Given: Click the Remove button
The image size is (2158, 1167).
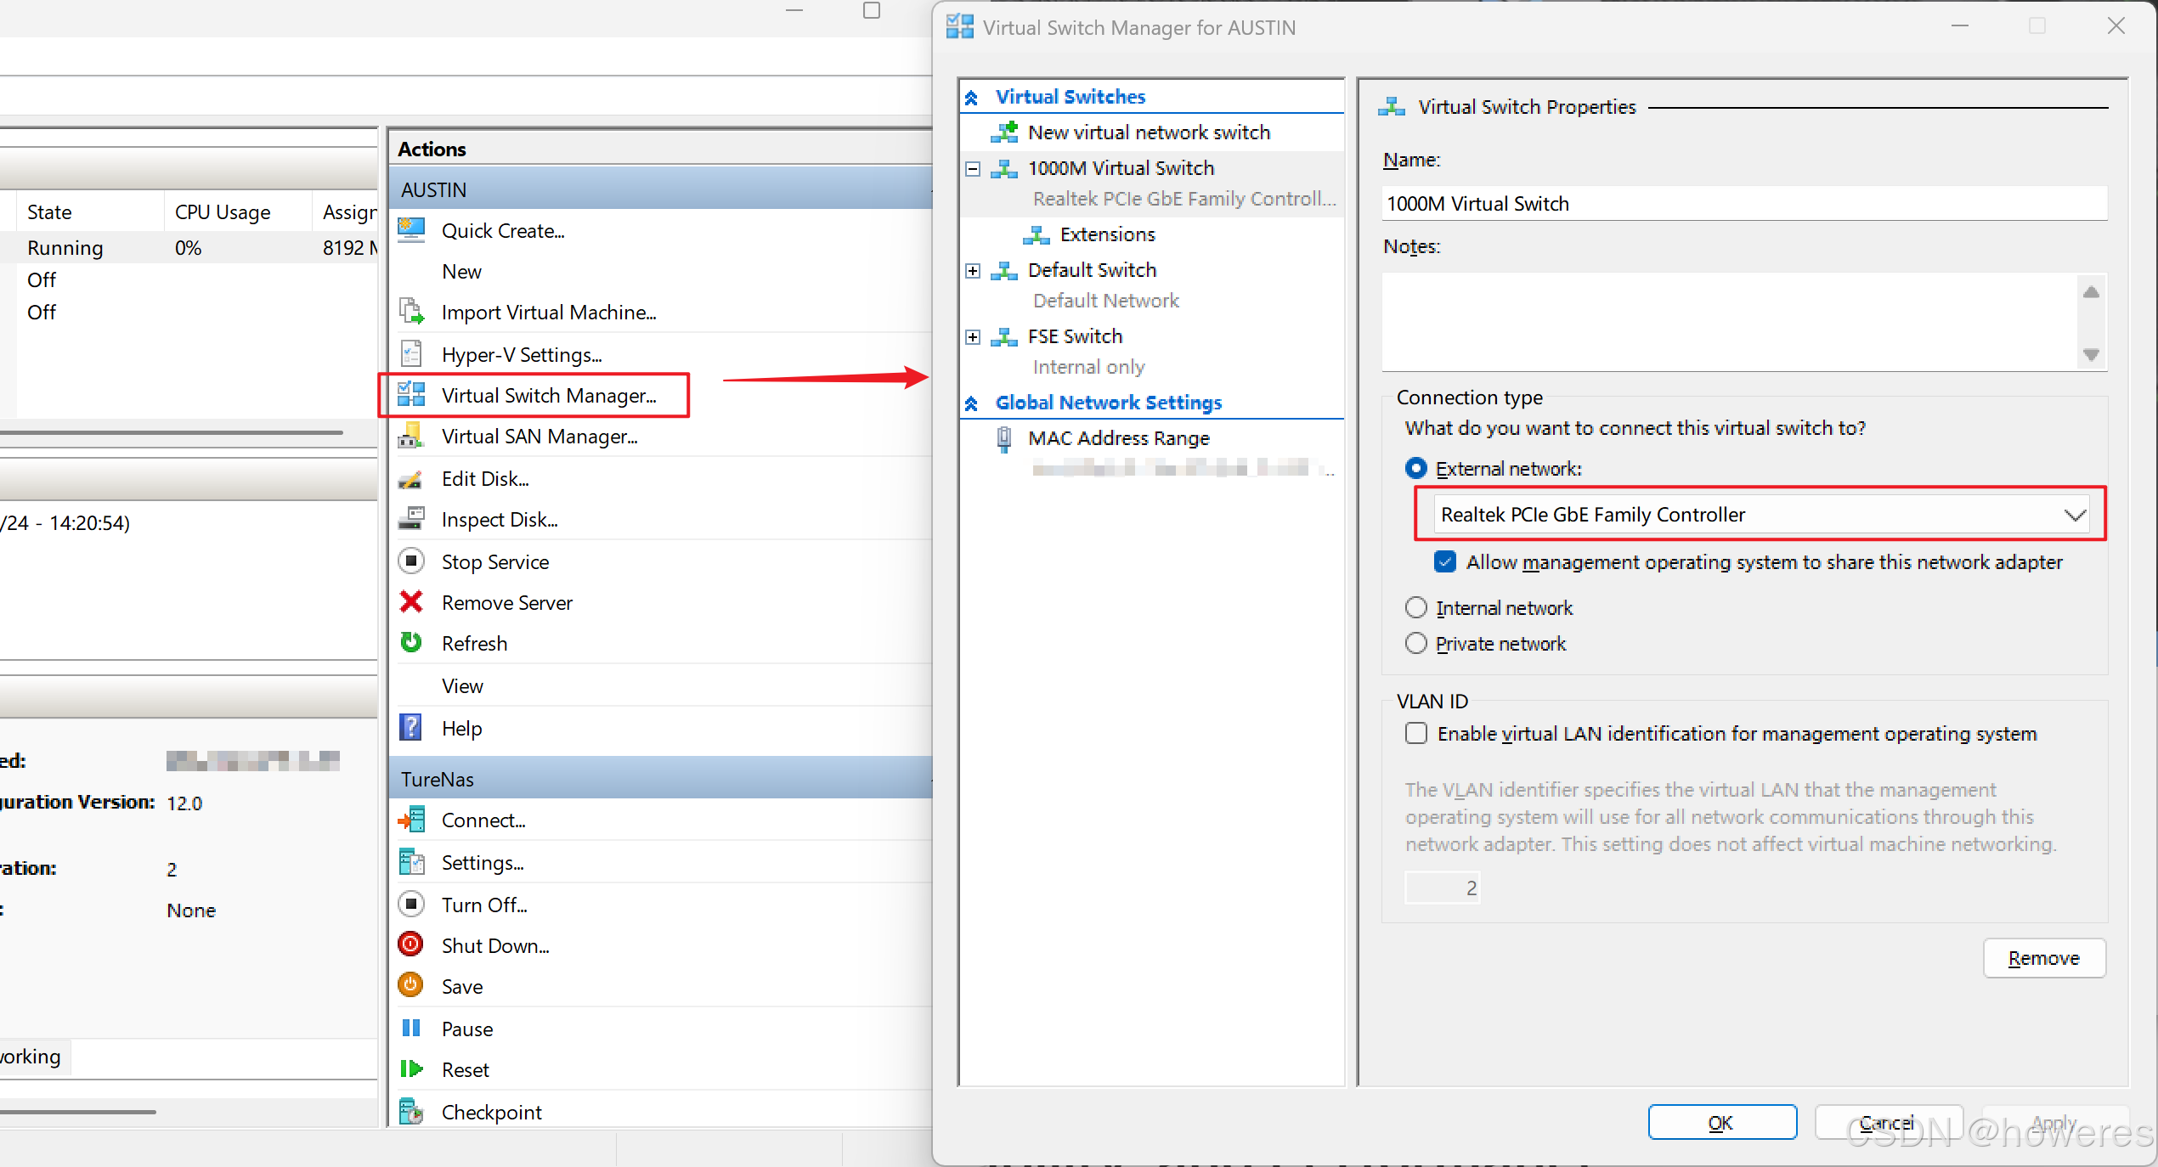Looking at the screenshot, I should coord(2043,957).
